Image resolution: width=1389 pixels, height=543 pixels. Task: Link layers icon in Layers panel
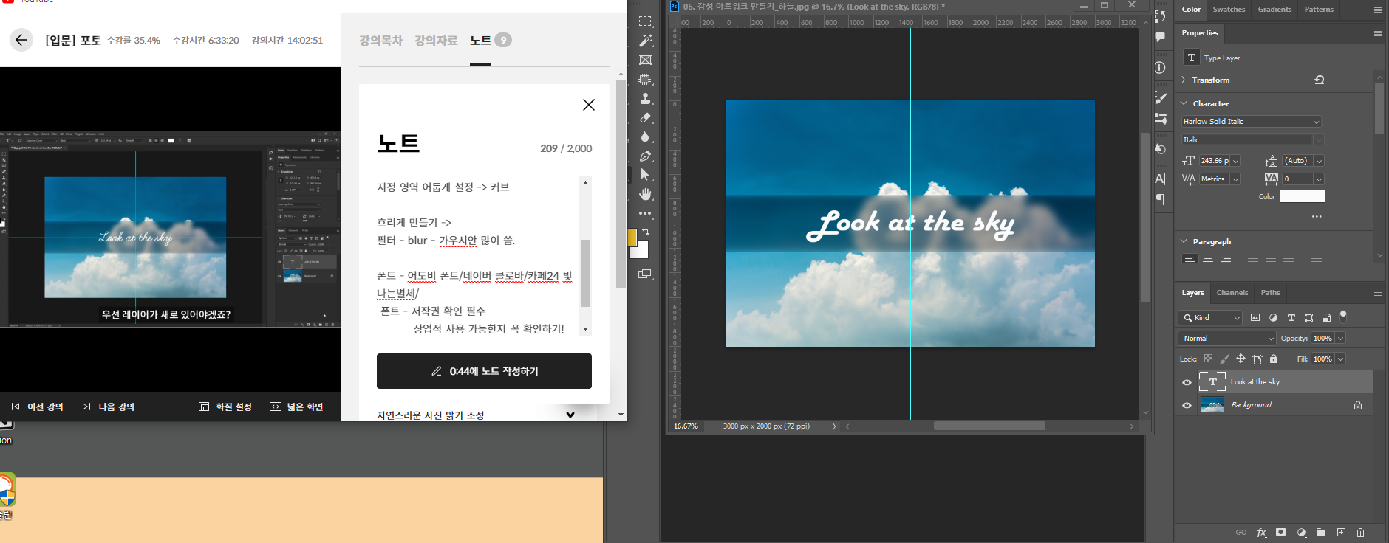pyautogui.click(x=1240, y=532)
